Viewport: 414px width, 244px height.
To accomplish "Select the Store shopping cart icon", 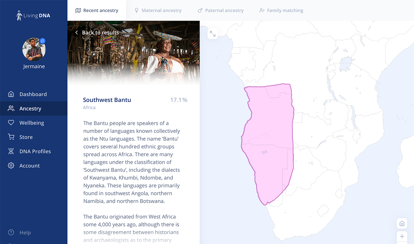I will click(x=11, y=137).
